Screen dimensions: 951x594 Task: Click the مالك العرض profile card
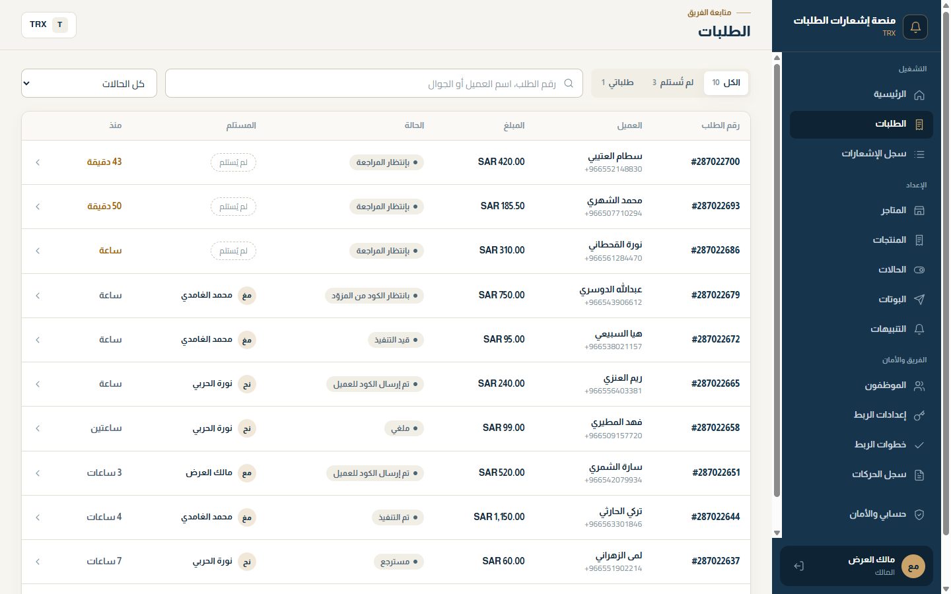(857, 566)
